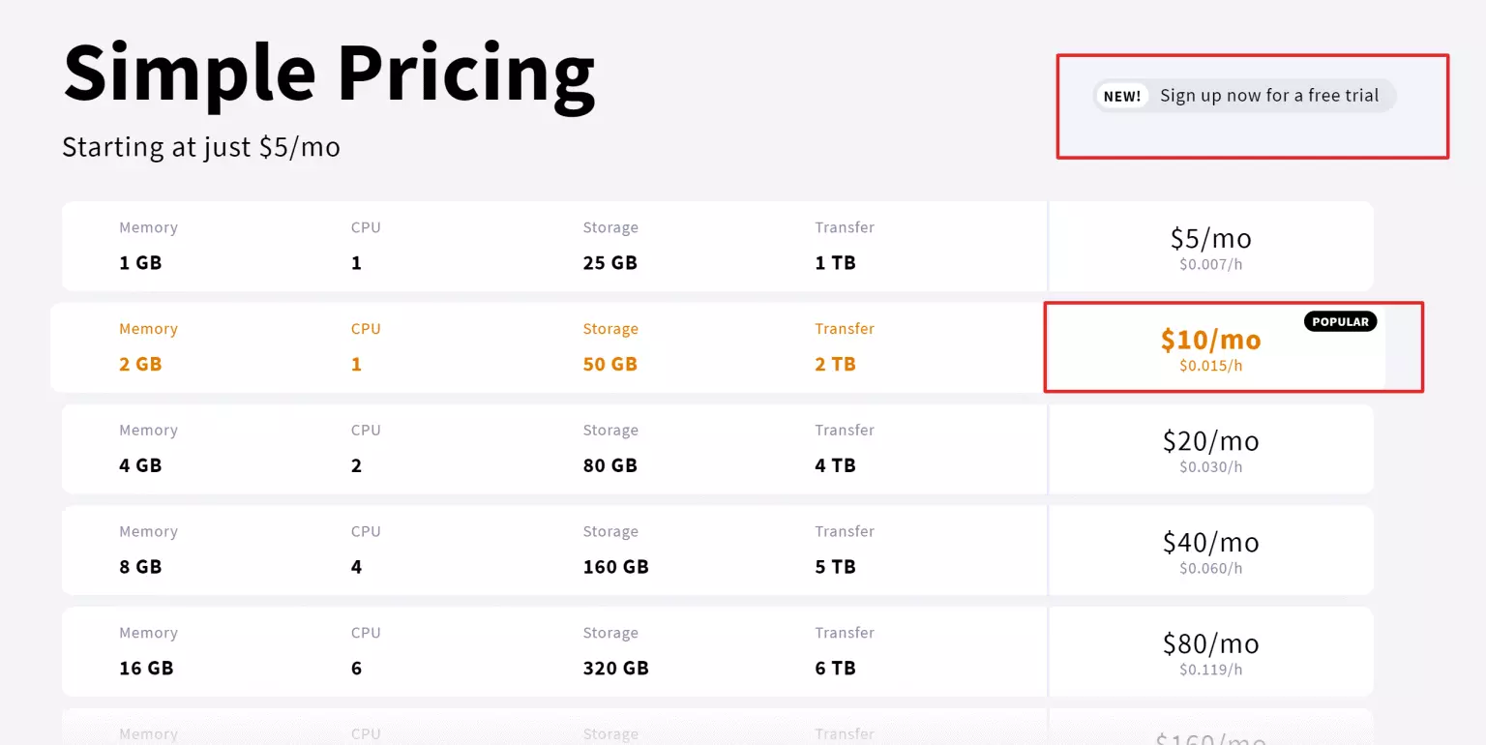
Task: Select the 1 TB Transfer value in the first row
Action: coord(834,262)
